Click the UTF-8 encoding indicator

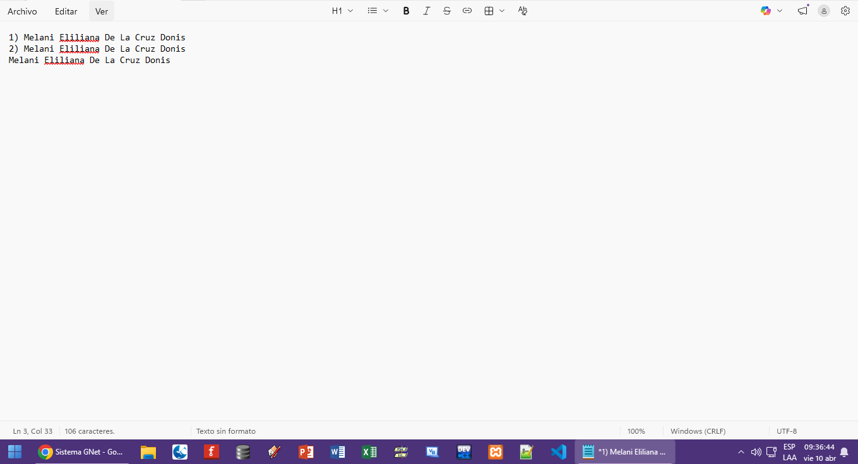tap(787, 431)
